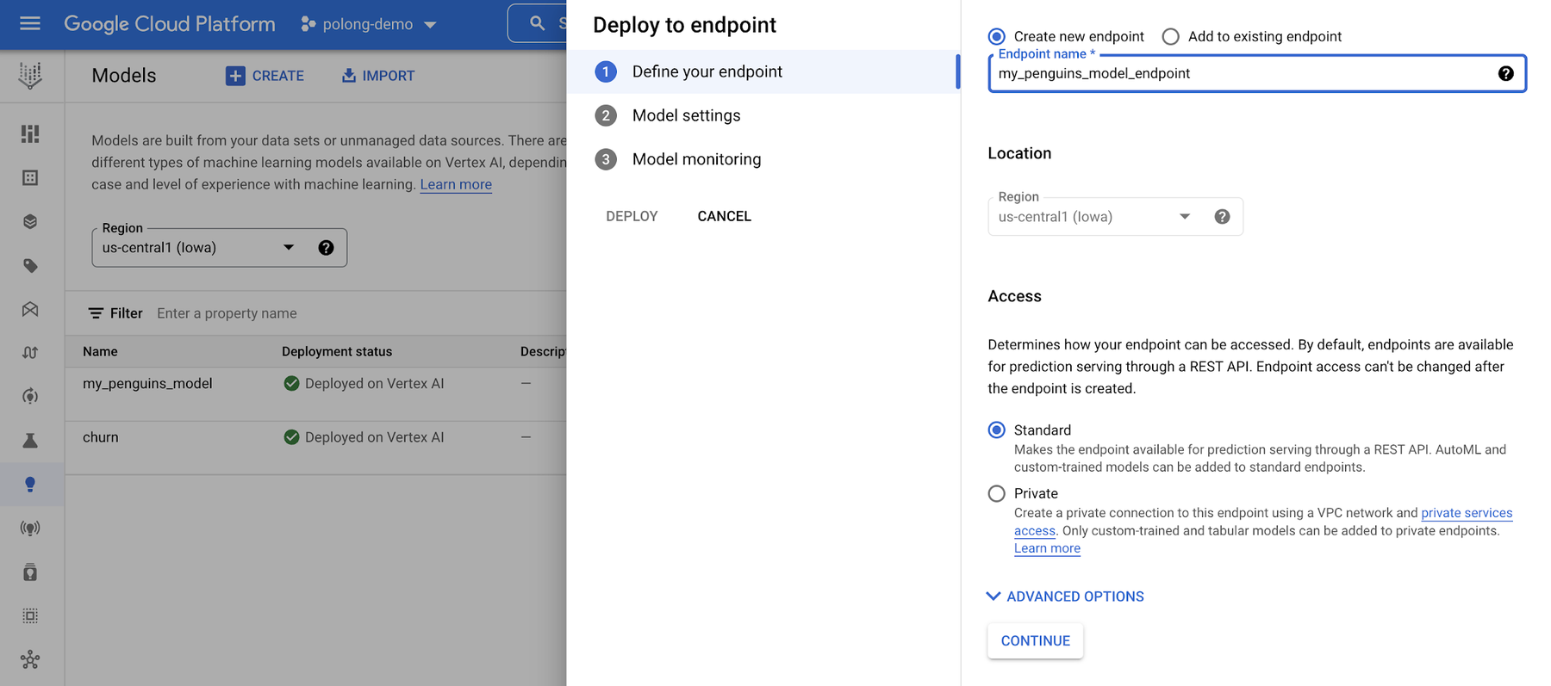
Task: Click the Vertex AI logo icon
Action: (x=30, y=76)
